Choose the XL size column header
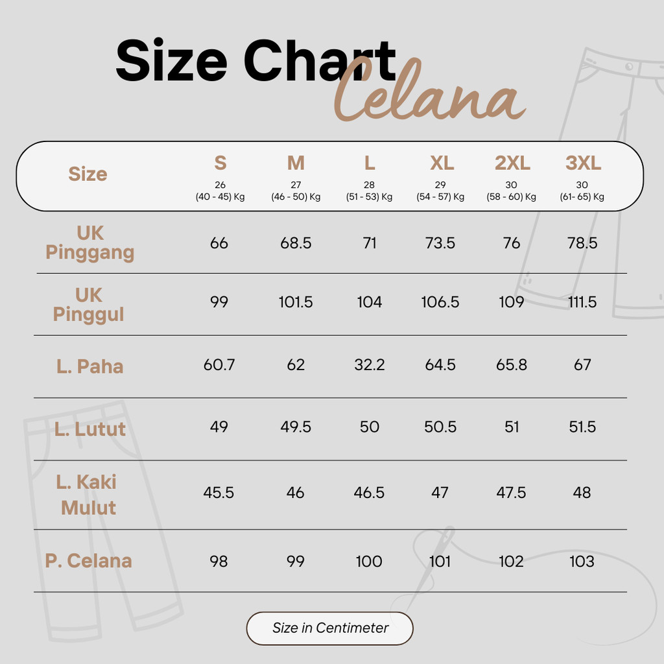The height and width of the screenshot is (664, 664). pyautogui.click(x=442, y=163)
